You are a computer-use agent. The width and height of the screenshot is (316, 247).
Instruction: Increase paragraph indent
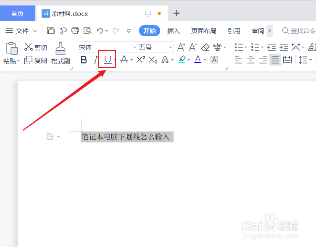[284, 47]
